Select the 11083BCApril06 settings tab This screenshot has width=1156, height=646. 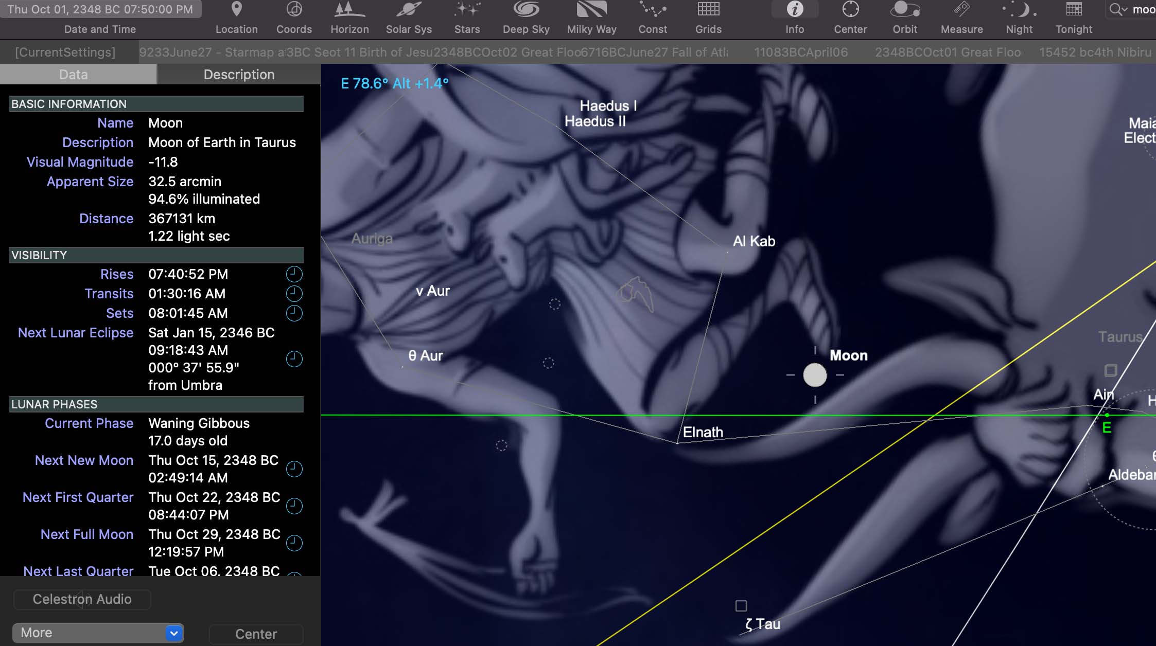pyautogui.click(x=801, y=52)
